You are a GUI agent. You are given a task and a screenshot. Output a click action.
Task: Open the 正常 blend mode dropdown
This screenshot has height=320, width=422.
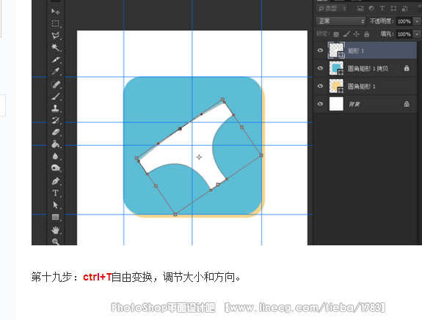point(341,21)
